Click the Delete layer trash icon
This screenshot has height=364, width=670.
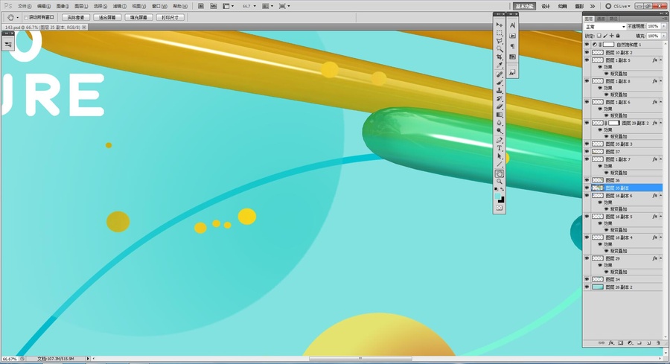click(658, 342)
